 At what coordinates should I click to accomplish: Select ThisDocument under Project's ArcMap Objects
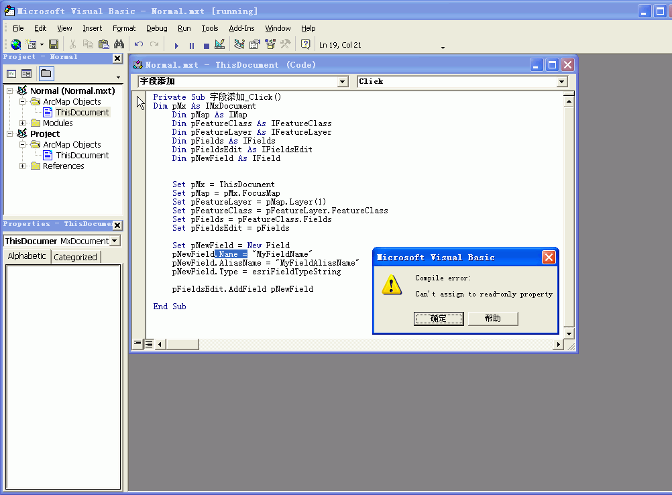(82, 155)
